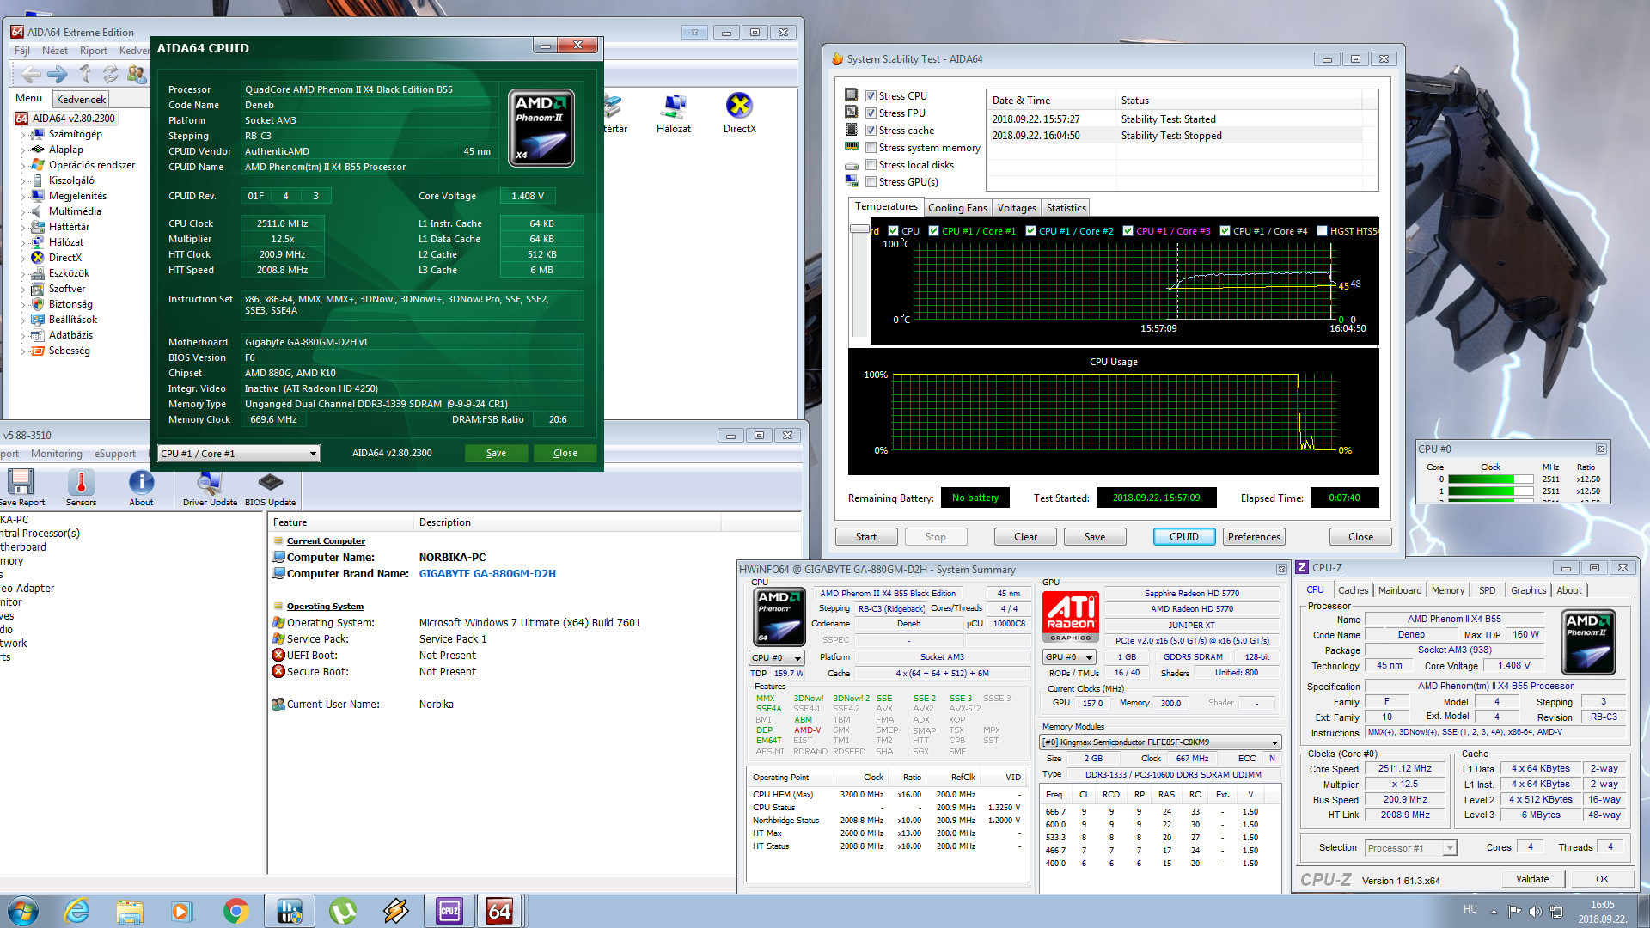This screenshot has height=928, width=1650.
Task: Click the volume icon in system tray
Action: (1535, 911)
